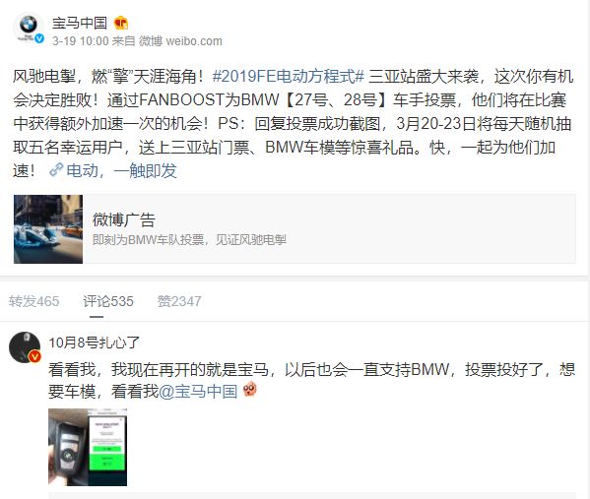Click the membership crown badge beside 宝马中国
Screen dimensions: 590x499
coord(121,23)
